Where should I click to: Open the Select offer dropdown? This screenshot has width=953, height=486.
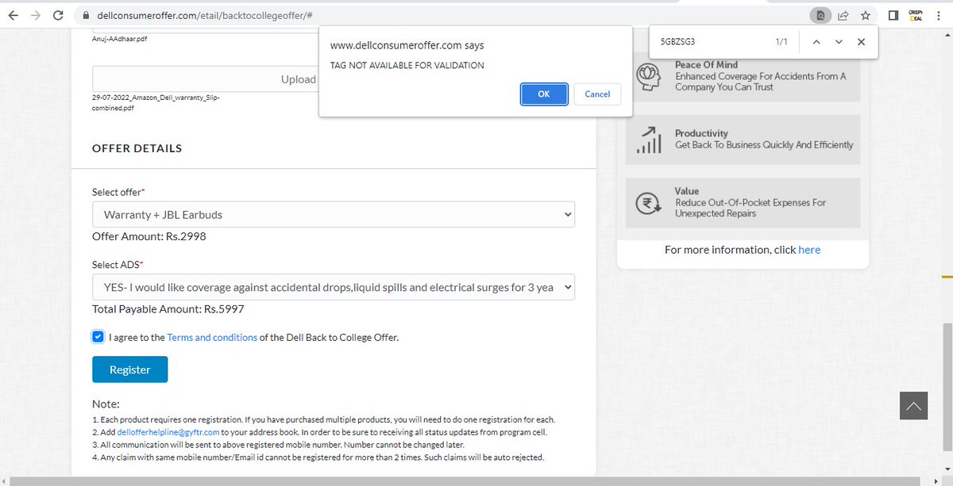point(334,214)
